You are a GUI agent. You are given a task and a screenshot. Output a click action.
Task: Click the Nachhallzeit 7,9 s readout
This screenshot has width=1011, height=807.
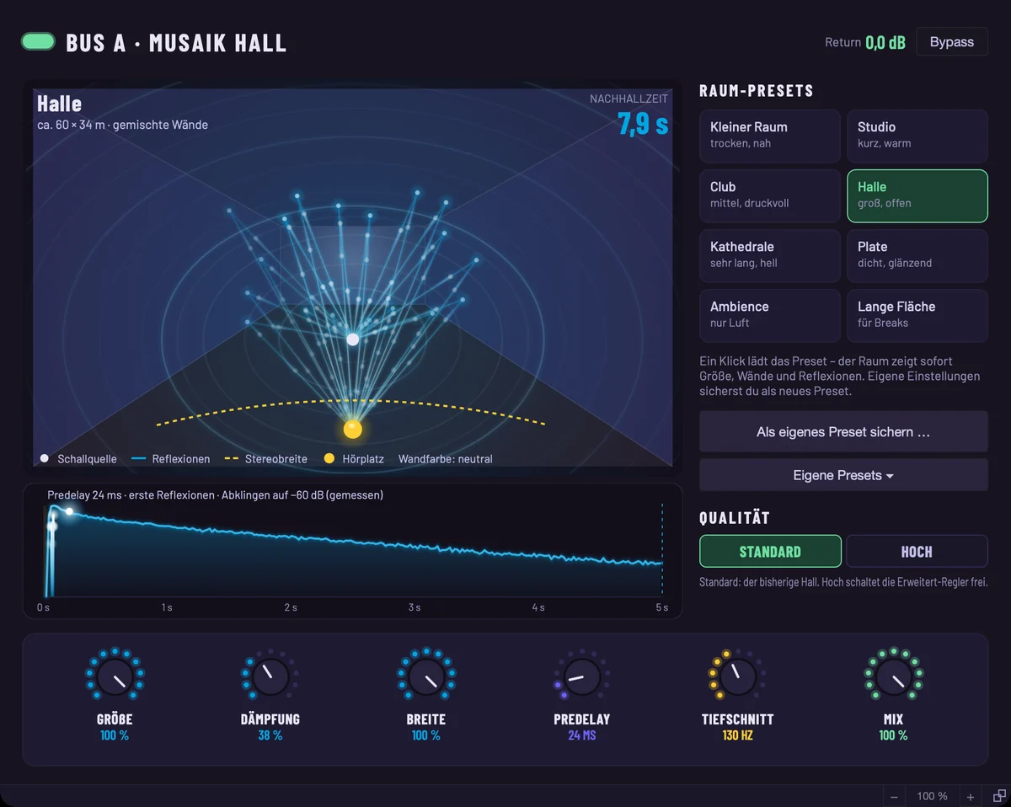tap(643, 123)
